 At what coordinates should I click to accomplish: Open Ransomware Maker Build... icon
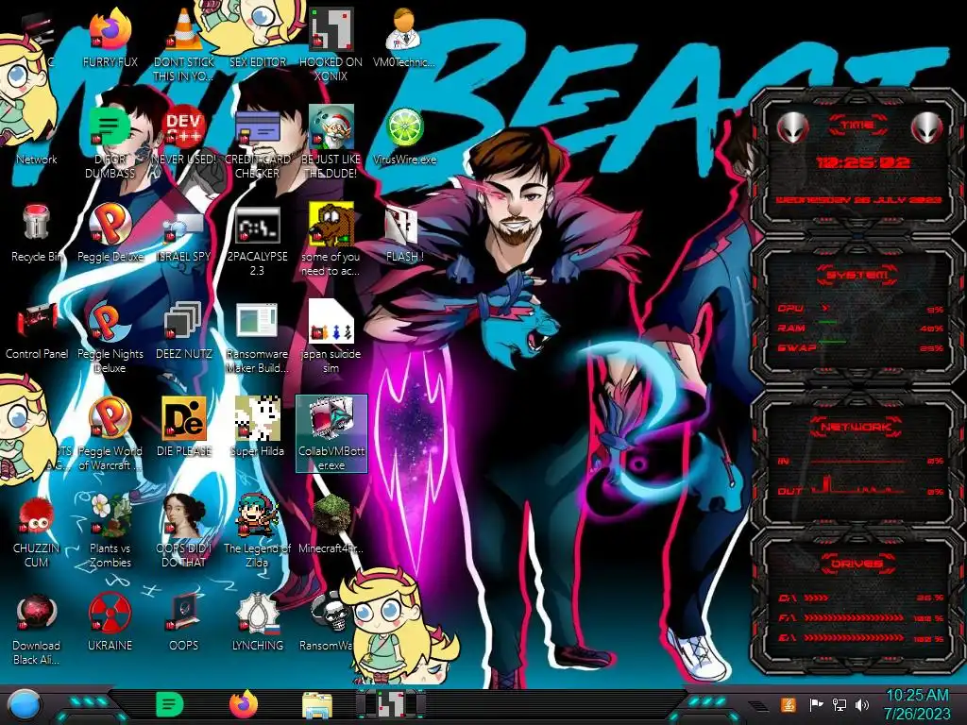pos(257,337)
